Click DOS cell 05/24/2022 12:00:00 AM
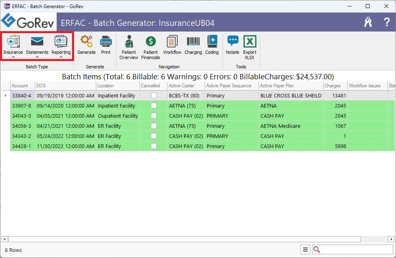Viewport: 396px width, 258px height. coord(66,136)
